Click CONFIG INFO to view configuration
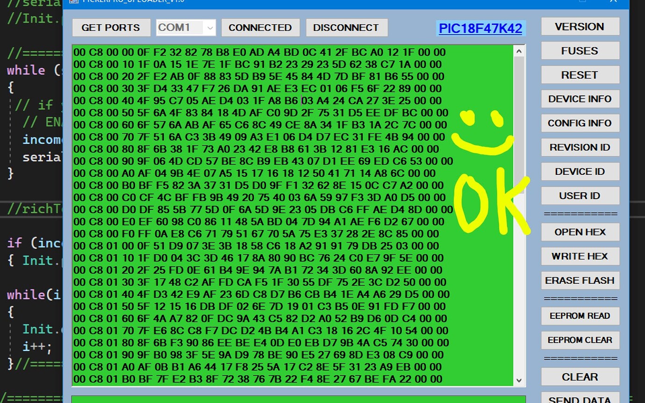645x403 pixels. coord(580,123)
